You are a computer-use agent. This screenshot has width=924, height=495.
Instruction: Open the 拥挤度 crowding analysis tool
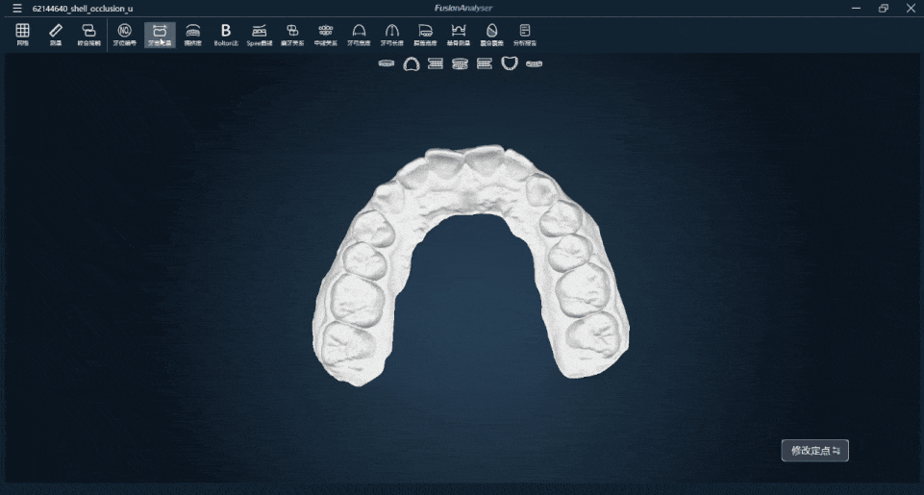(193, 35)
